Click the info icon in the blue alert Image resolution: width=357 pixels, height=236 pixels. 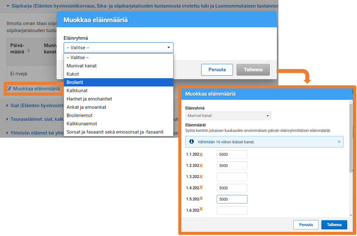coord(192,142)
